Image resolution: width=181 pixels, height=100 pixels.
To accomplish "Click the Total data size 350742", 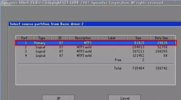I will pyautogui.click(x=161, y=68).
